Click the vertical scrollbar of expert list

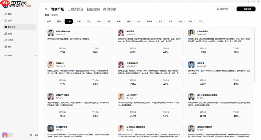pyautogui.click(x=255, y=55)
